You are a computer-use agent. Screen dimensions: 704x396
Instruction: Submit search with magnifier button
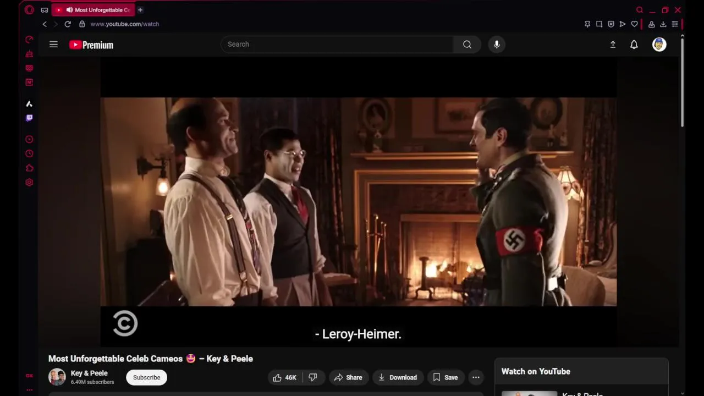[x=467, y=45]
